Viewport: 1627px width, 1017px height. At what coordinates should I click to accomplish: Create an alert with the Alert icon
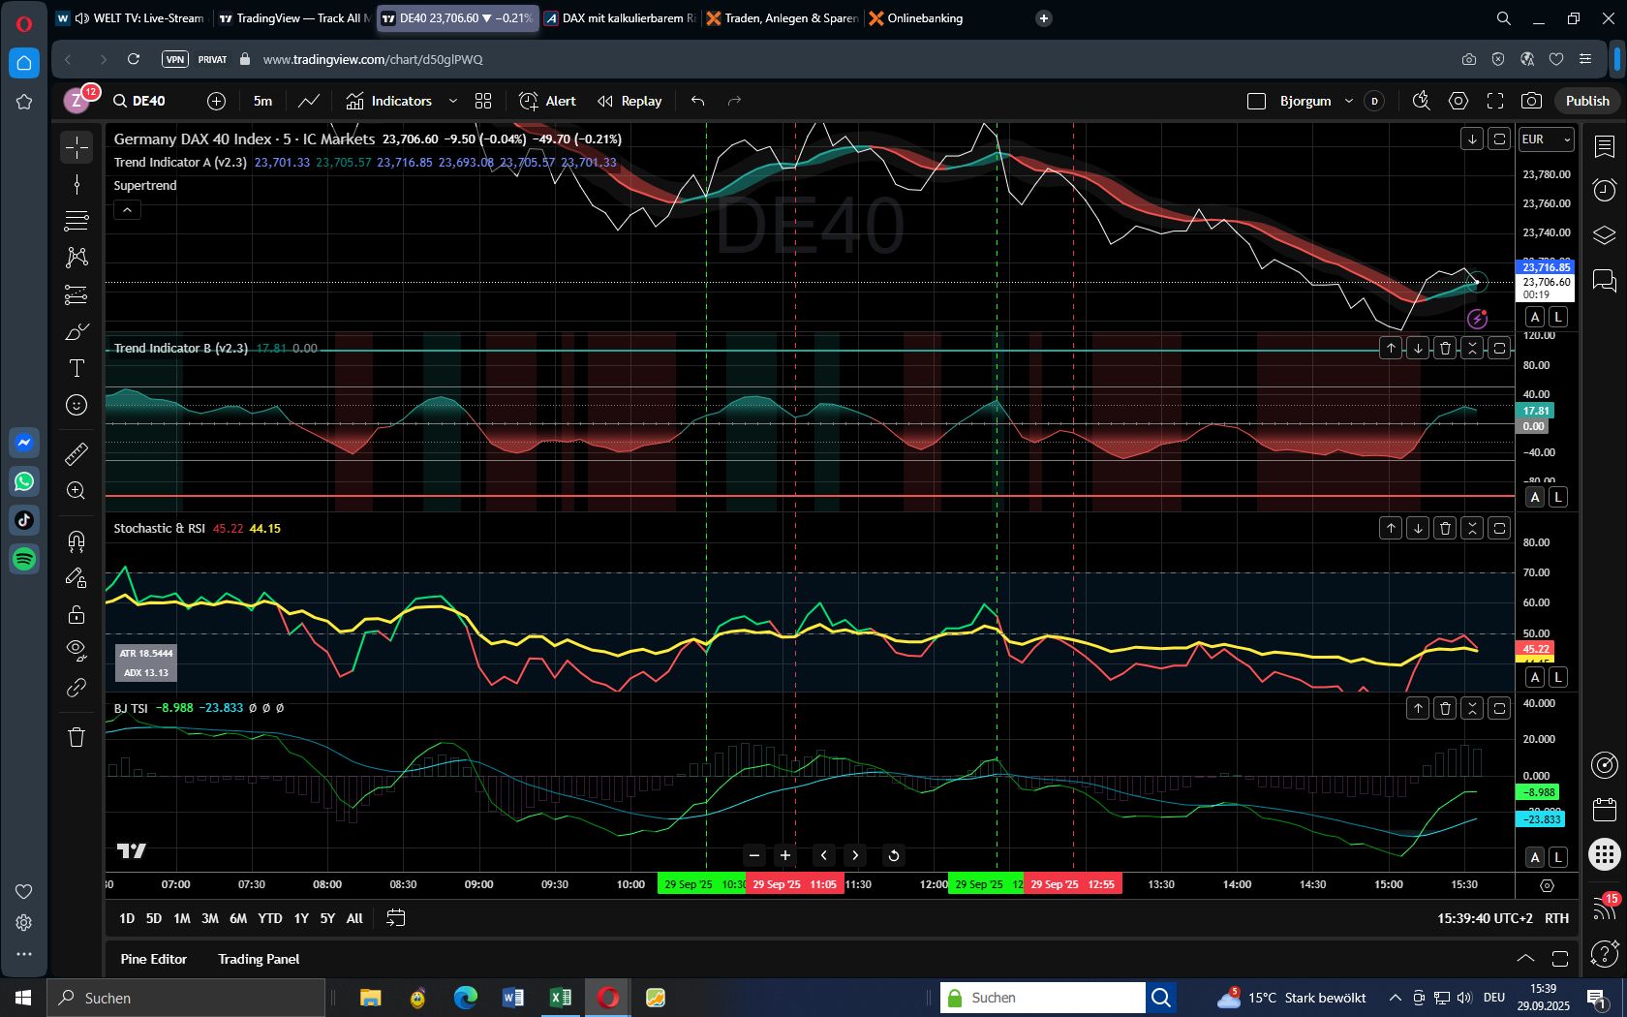point(547,101)
